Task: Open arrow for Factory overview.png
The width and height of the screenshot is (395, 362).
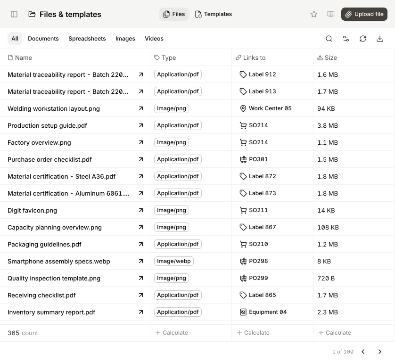Action: click(x=141, y=142)
